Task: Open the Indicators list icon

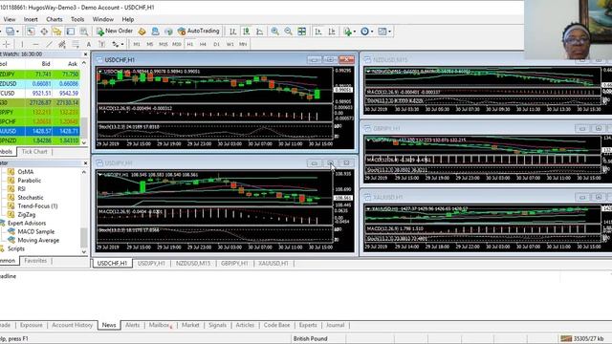Action: 347,32
